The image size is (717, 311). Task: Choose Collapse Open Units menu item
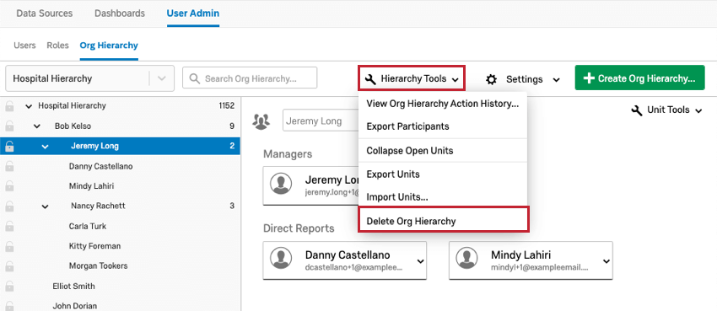(443, 150)
